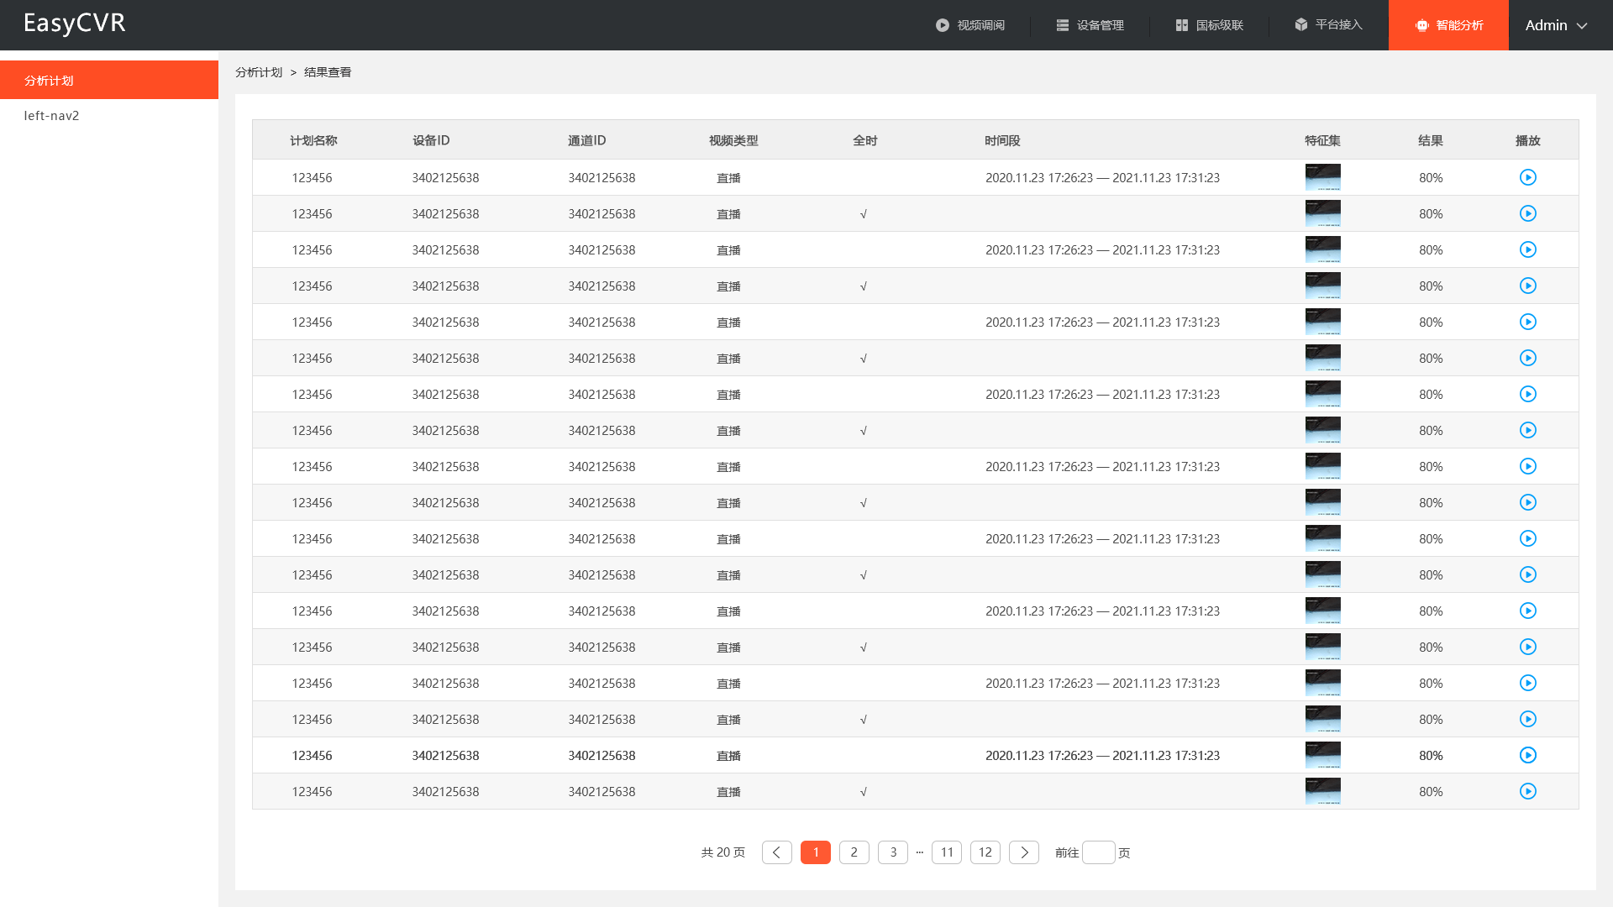The width and height of the screenshot is (1613, 907).
Task: Jump to page 12 in pagination
Action: click(x=985, y=852)
